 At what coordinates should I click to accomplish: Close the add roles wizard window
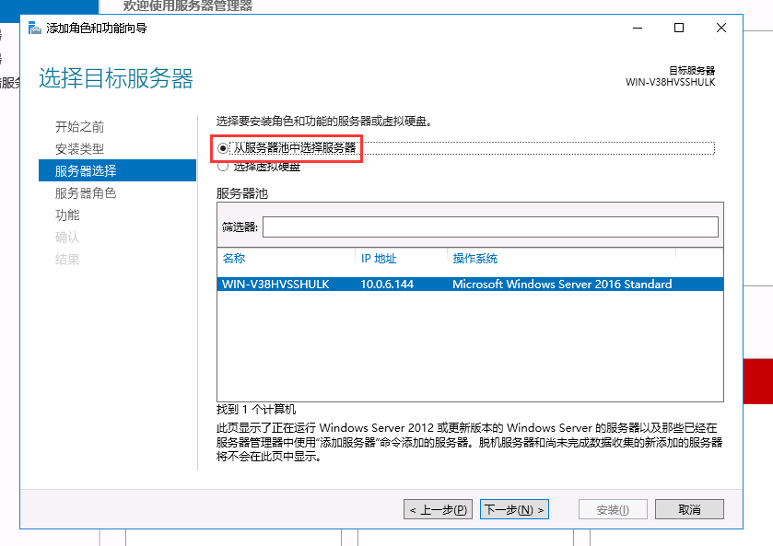click(721, 29)
